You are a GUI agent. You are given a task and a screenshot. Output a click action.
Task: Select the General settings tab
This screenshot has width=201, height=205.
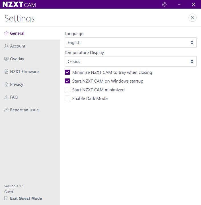[x=30, y=33]
